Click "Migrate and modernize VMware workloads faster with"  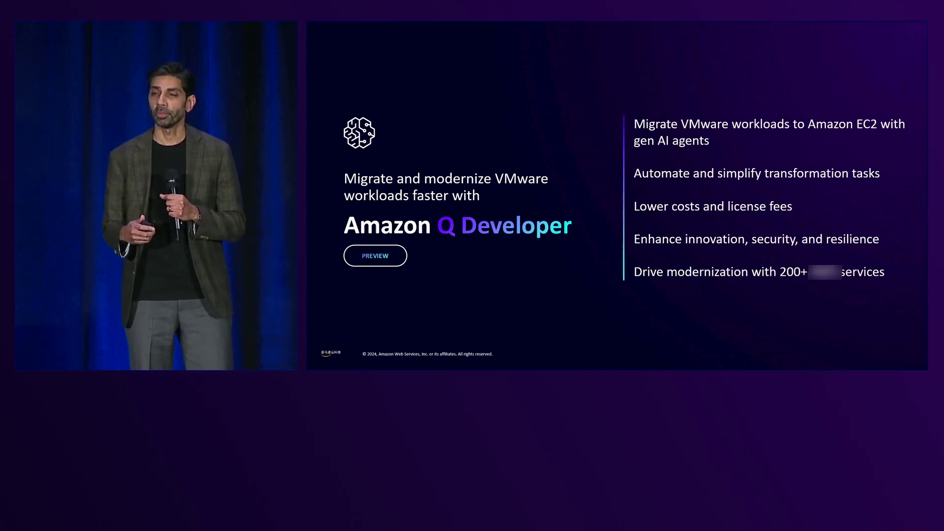coord(446,187)
